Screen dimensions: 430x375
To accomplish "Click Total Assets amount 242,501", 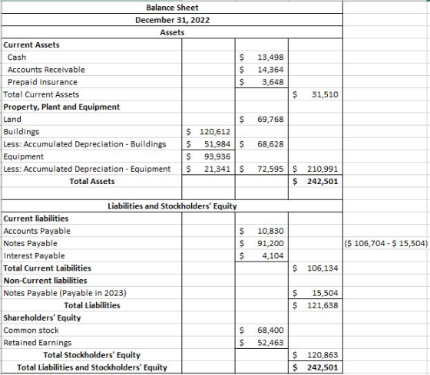I will tap(322, 181).
